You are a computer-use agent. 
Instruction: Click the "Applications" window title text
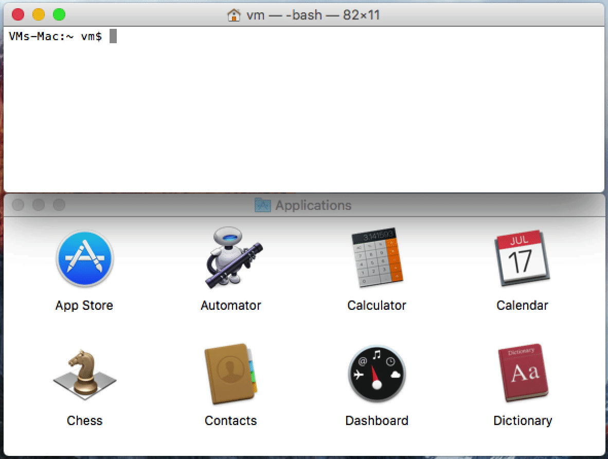313,205
